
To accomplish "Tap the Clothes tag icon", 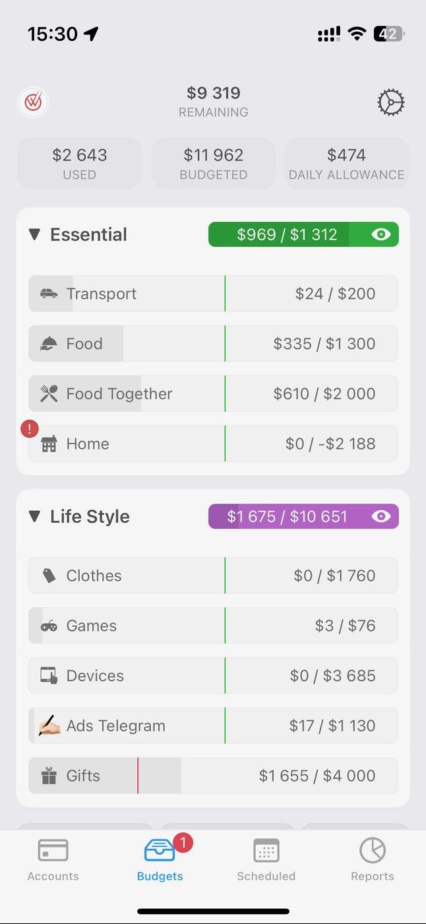I will coord(49,576).
